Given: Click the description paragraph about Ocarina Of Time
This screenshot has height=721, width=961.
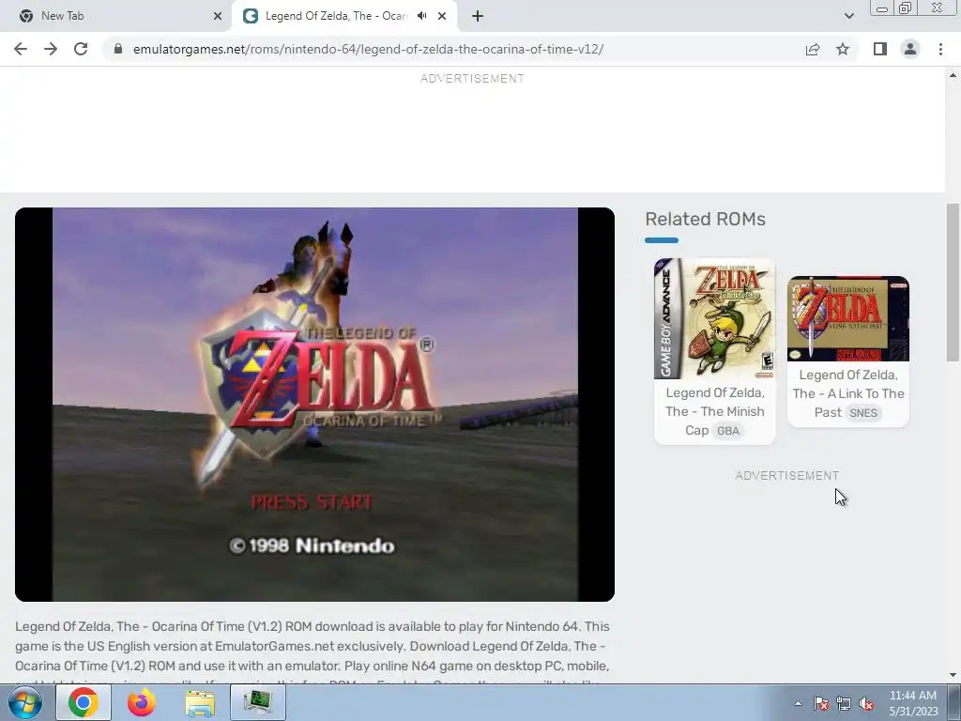Looking at the screenshot, I should point(313,653).
